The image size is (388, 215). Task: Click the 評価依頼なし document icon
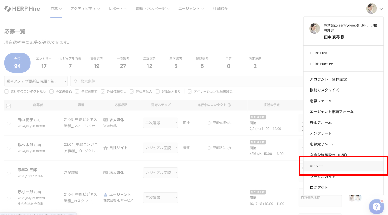click(x=210, y=123)
